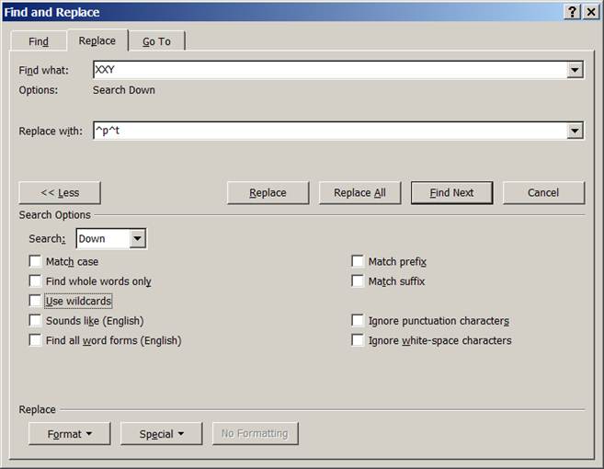
Task: Click inside the Find what text field
Action: [x=329, y=70]
